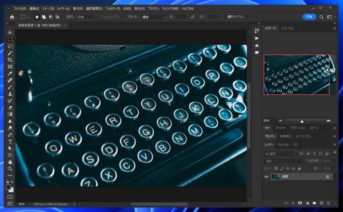Screen dimensions: 343x212
Task: Select the Dodge tool
Action: (10, 128)
